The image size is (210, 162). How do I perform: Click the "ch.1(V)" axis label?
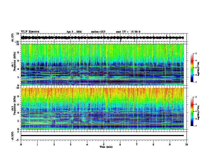tap(13, 38)
